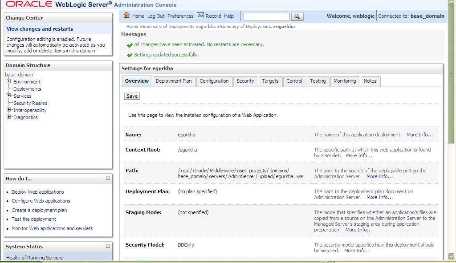Screen dimensions: 456x263
Task: Click More Info for Security Model
Action: point(357,251)
